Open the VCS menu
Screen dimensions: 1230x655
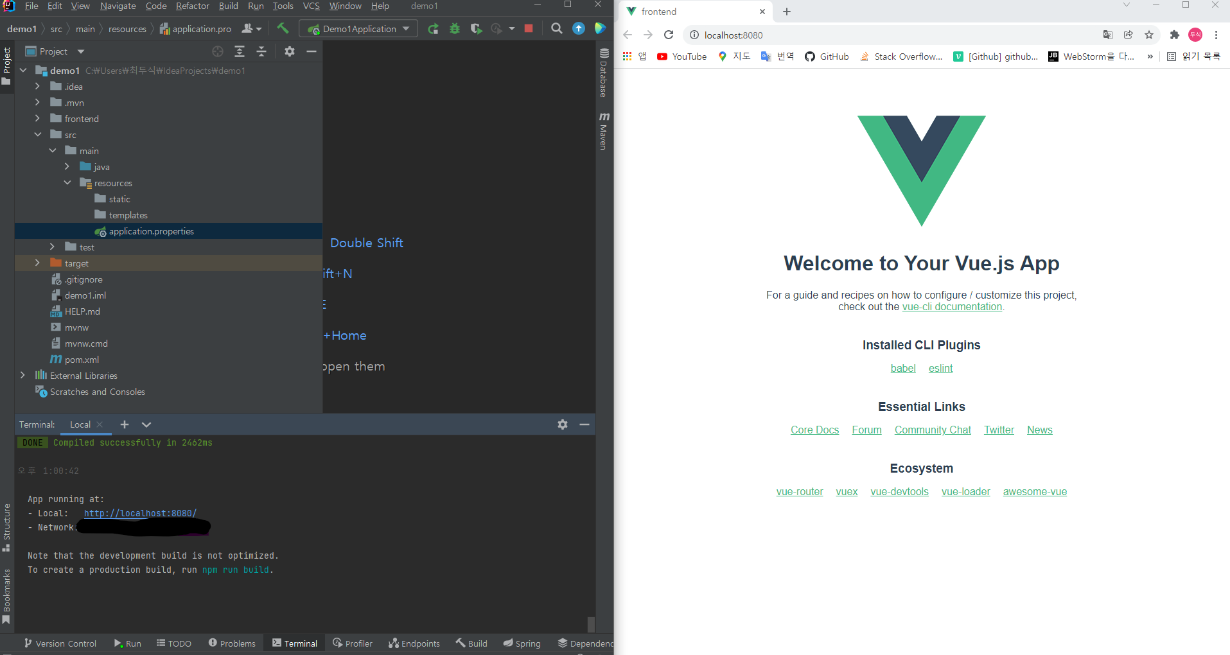(311, 6)
